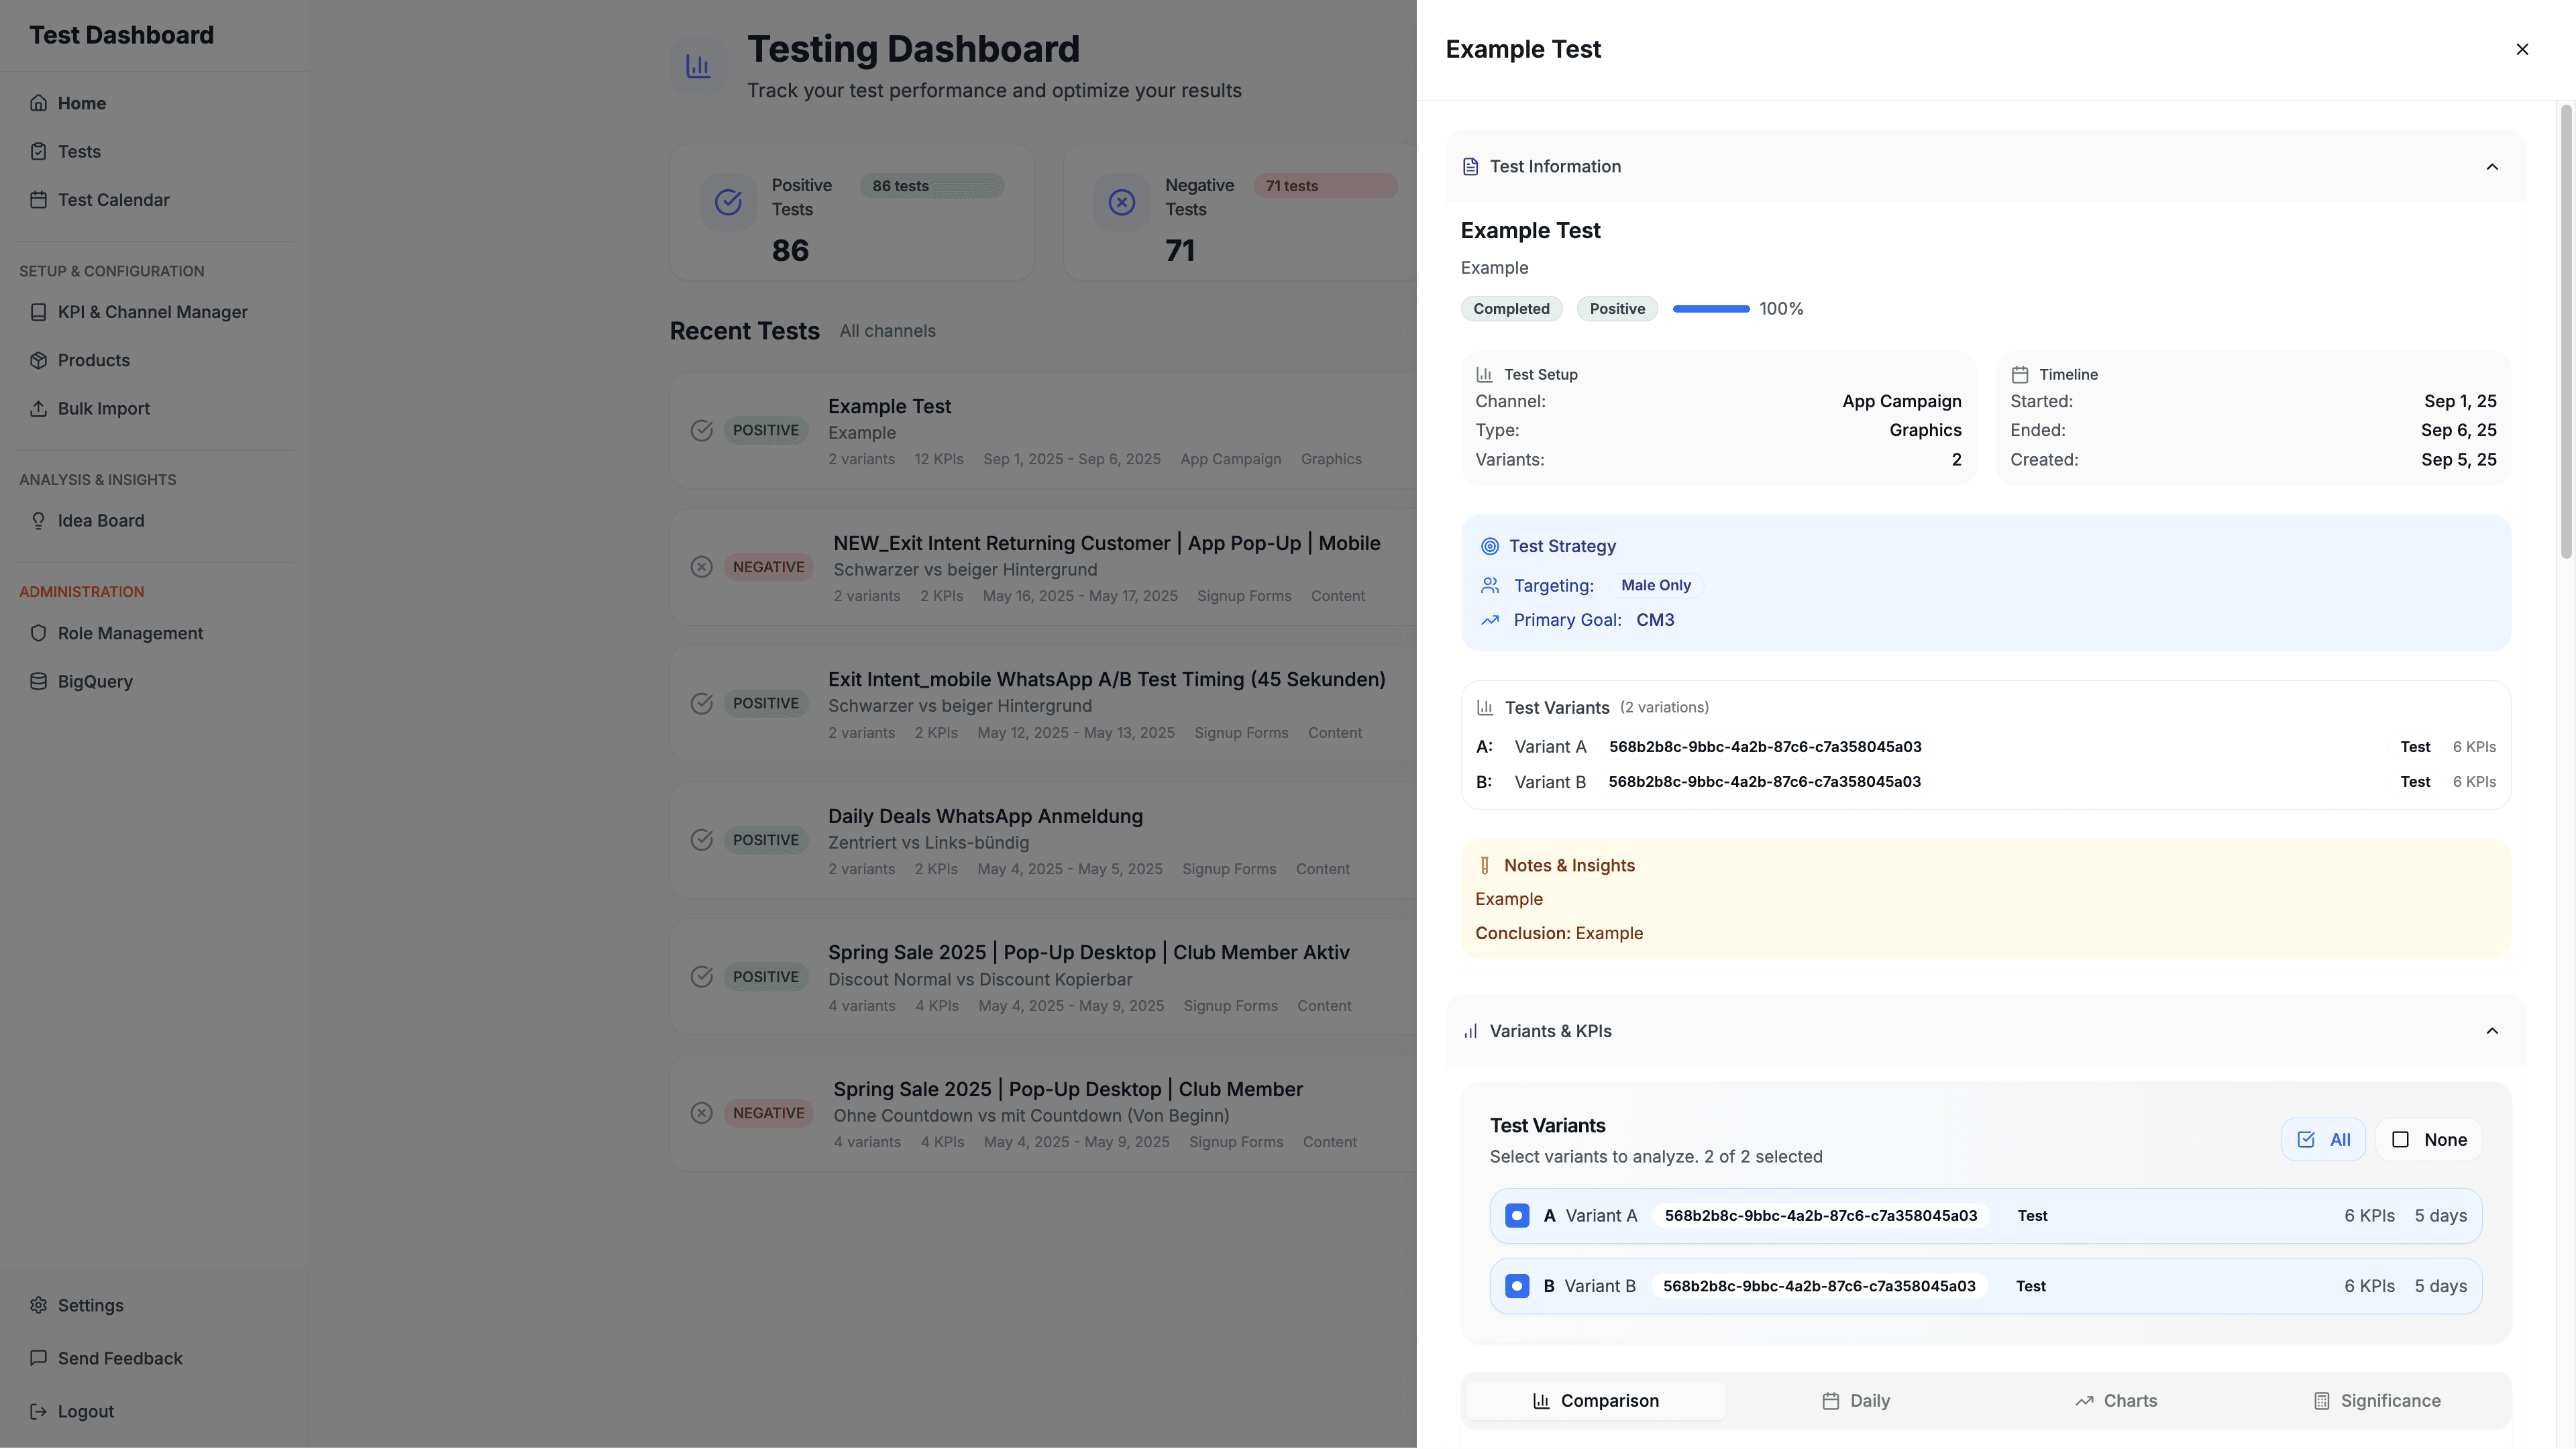Collapse the Variants & KPIs section
The width and height of the screenshot is (2576, 1449).
click(x=2492, y=1030)
